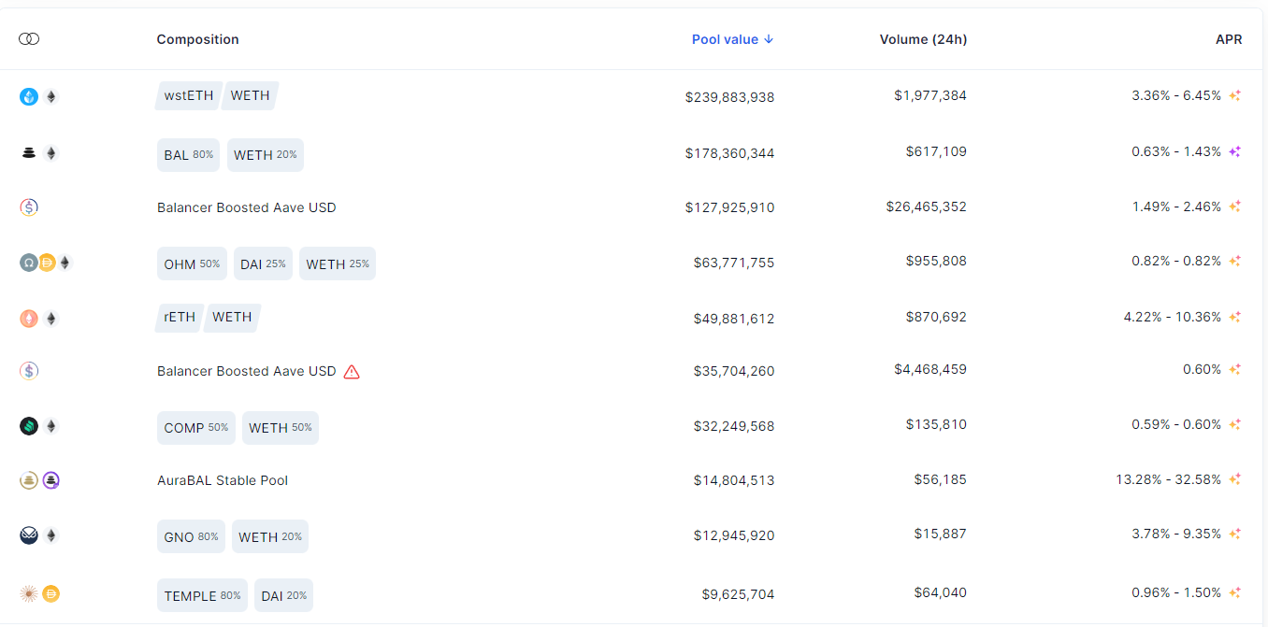Click the DAI 20% token chip

(x=283, y=595)
